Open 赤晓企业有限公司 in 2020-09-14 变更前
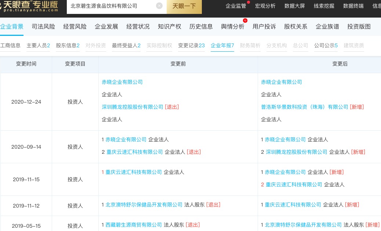 coord(126,139)
